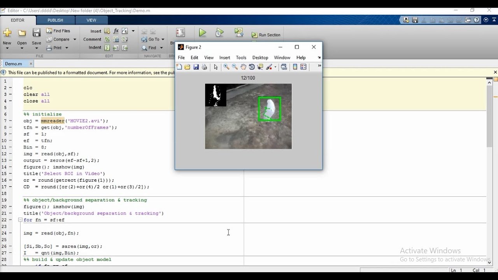Image resolution: width=498 pixels, height=280 pixels.
Task: Expand the Compare dropdown arrow
Action: point(74,39)
